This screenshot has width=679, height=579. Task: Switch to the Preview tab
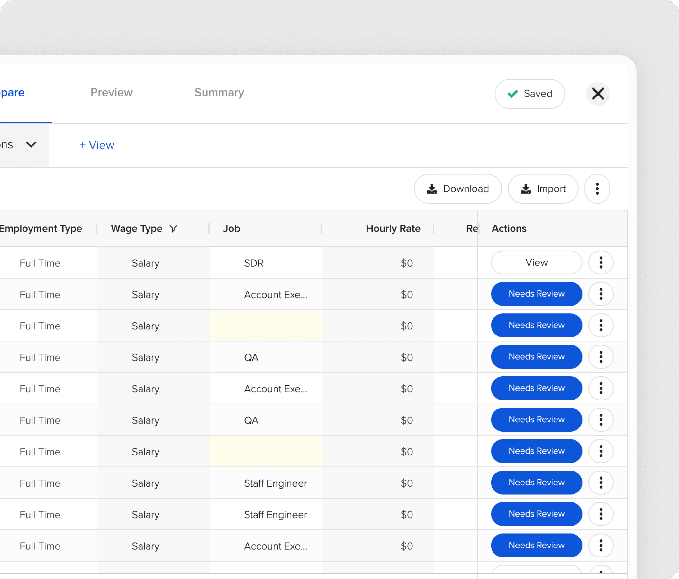coord(112,92)
